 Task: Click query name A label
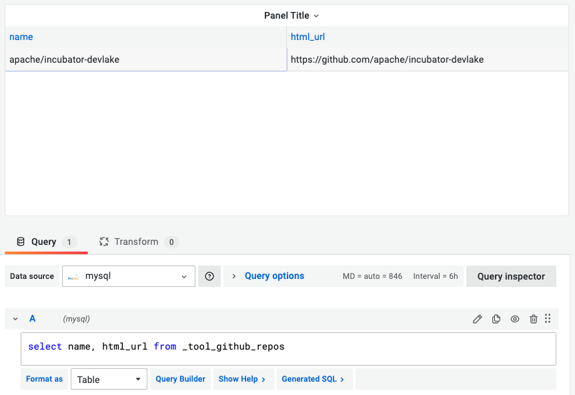(32, 319)
